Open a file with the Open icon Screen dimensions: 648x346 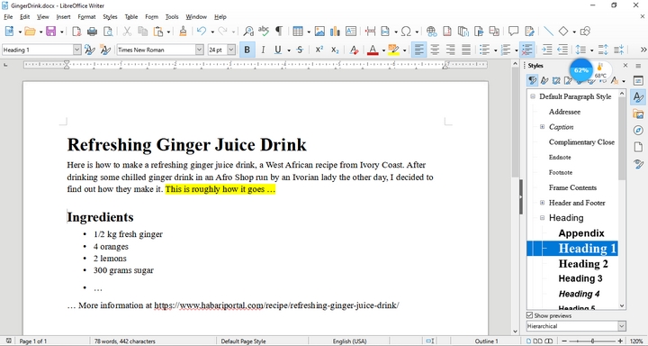(30, 31)
